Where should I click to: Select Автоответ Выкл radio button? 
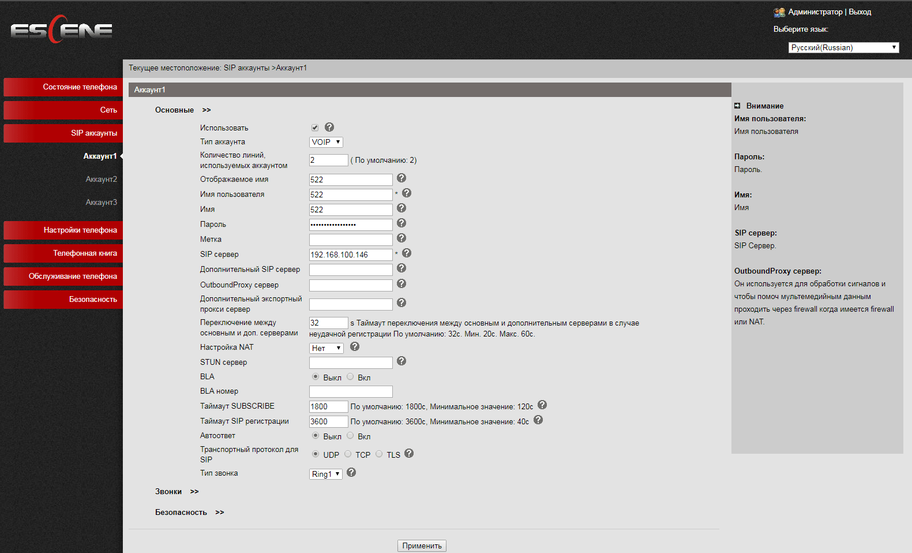point(316,435)
